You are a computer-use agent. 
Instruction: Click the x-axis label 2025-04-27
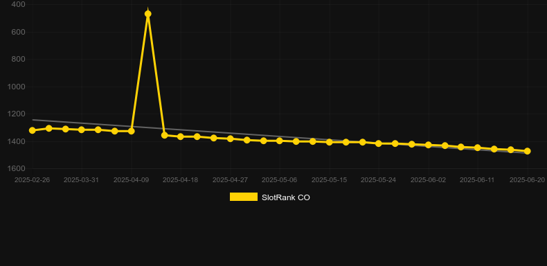pos(231,180)
